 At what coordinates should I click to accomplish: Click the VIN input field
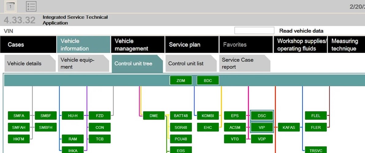[x=254, y=31]
